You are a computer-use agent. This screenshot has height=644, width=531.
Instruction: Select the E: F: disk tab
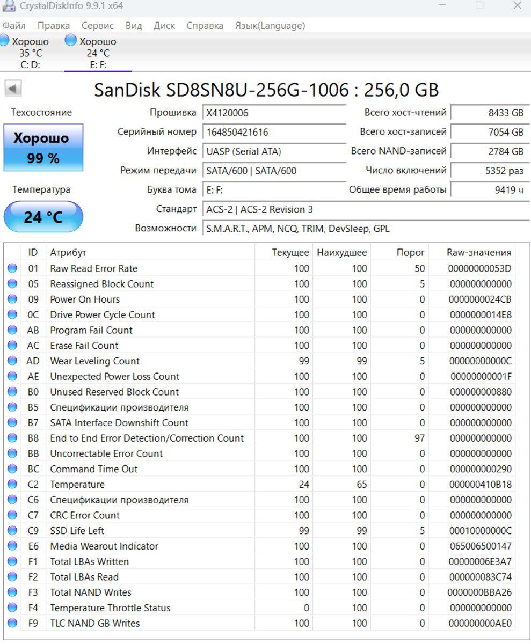coord(98,53)
